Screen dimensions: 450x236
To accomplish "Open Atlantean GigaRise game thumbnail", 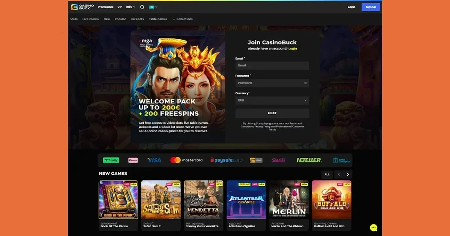I will tap(246, 200).
